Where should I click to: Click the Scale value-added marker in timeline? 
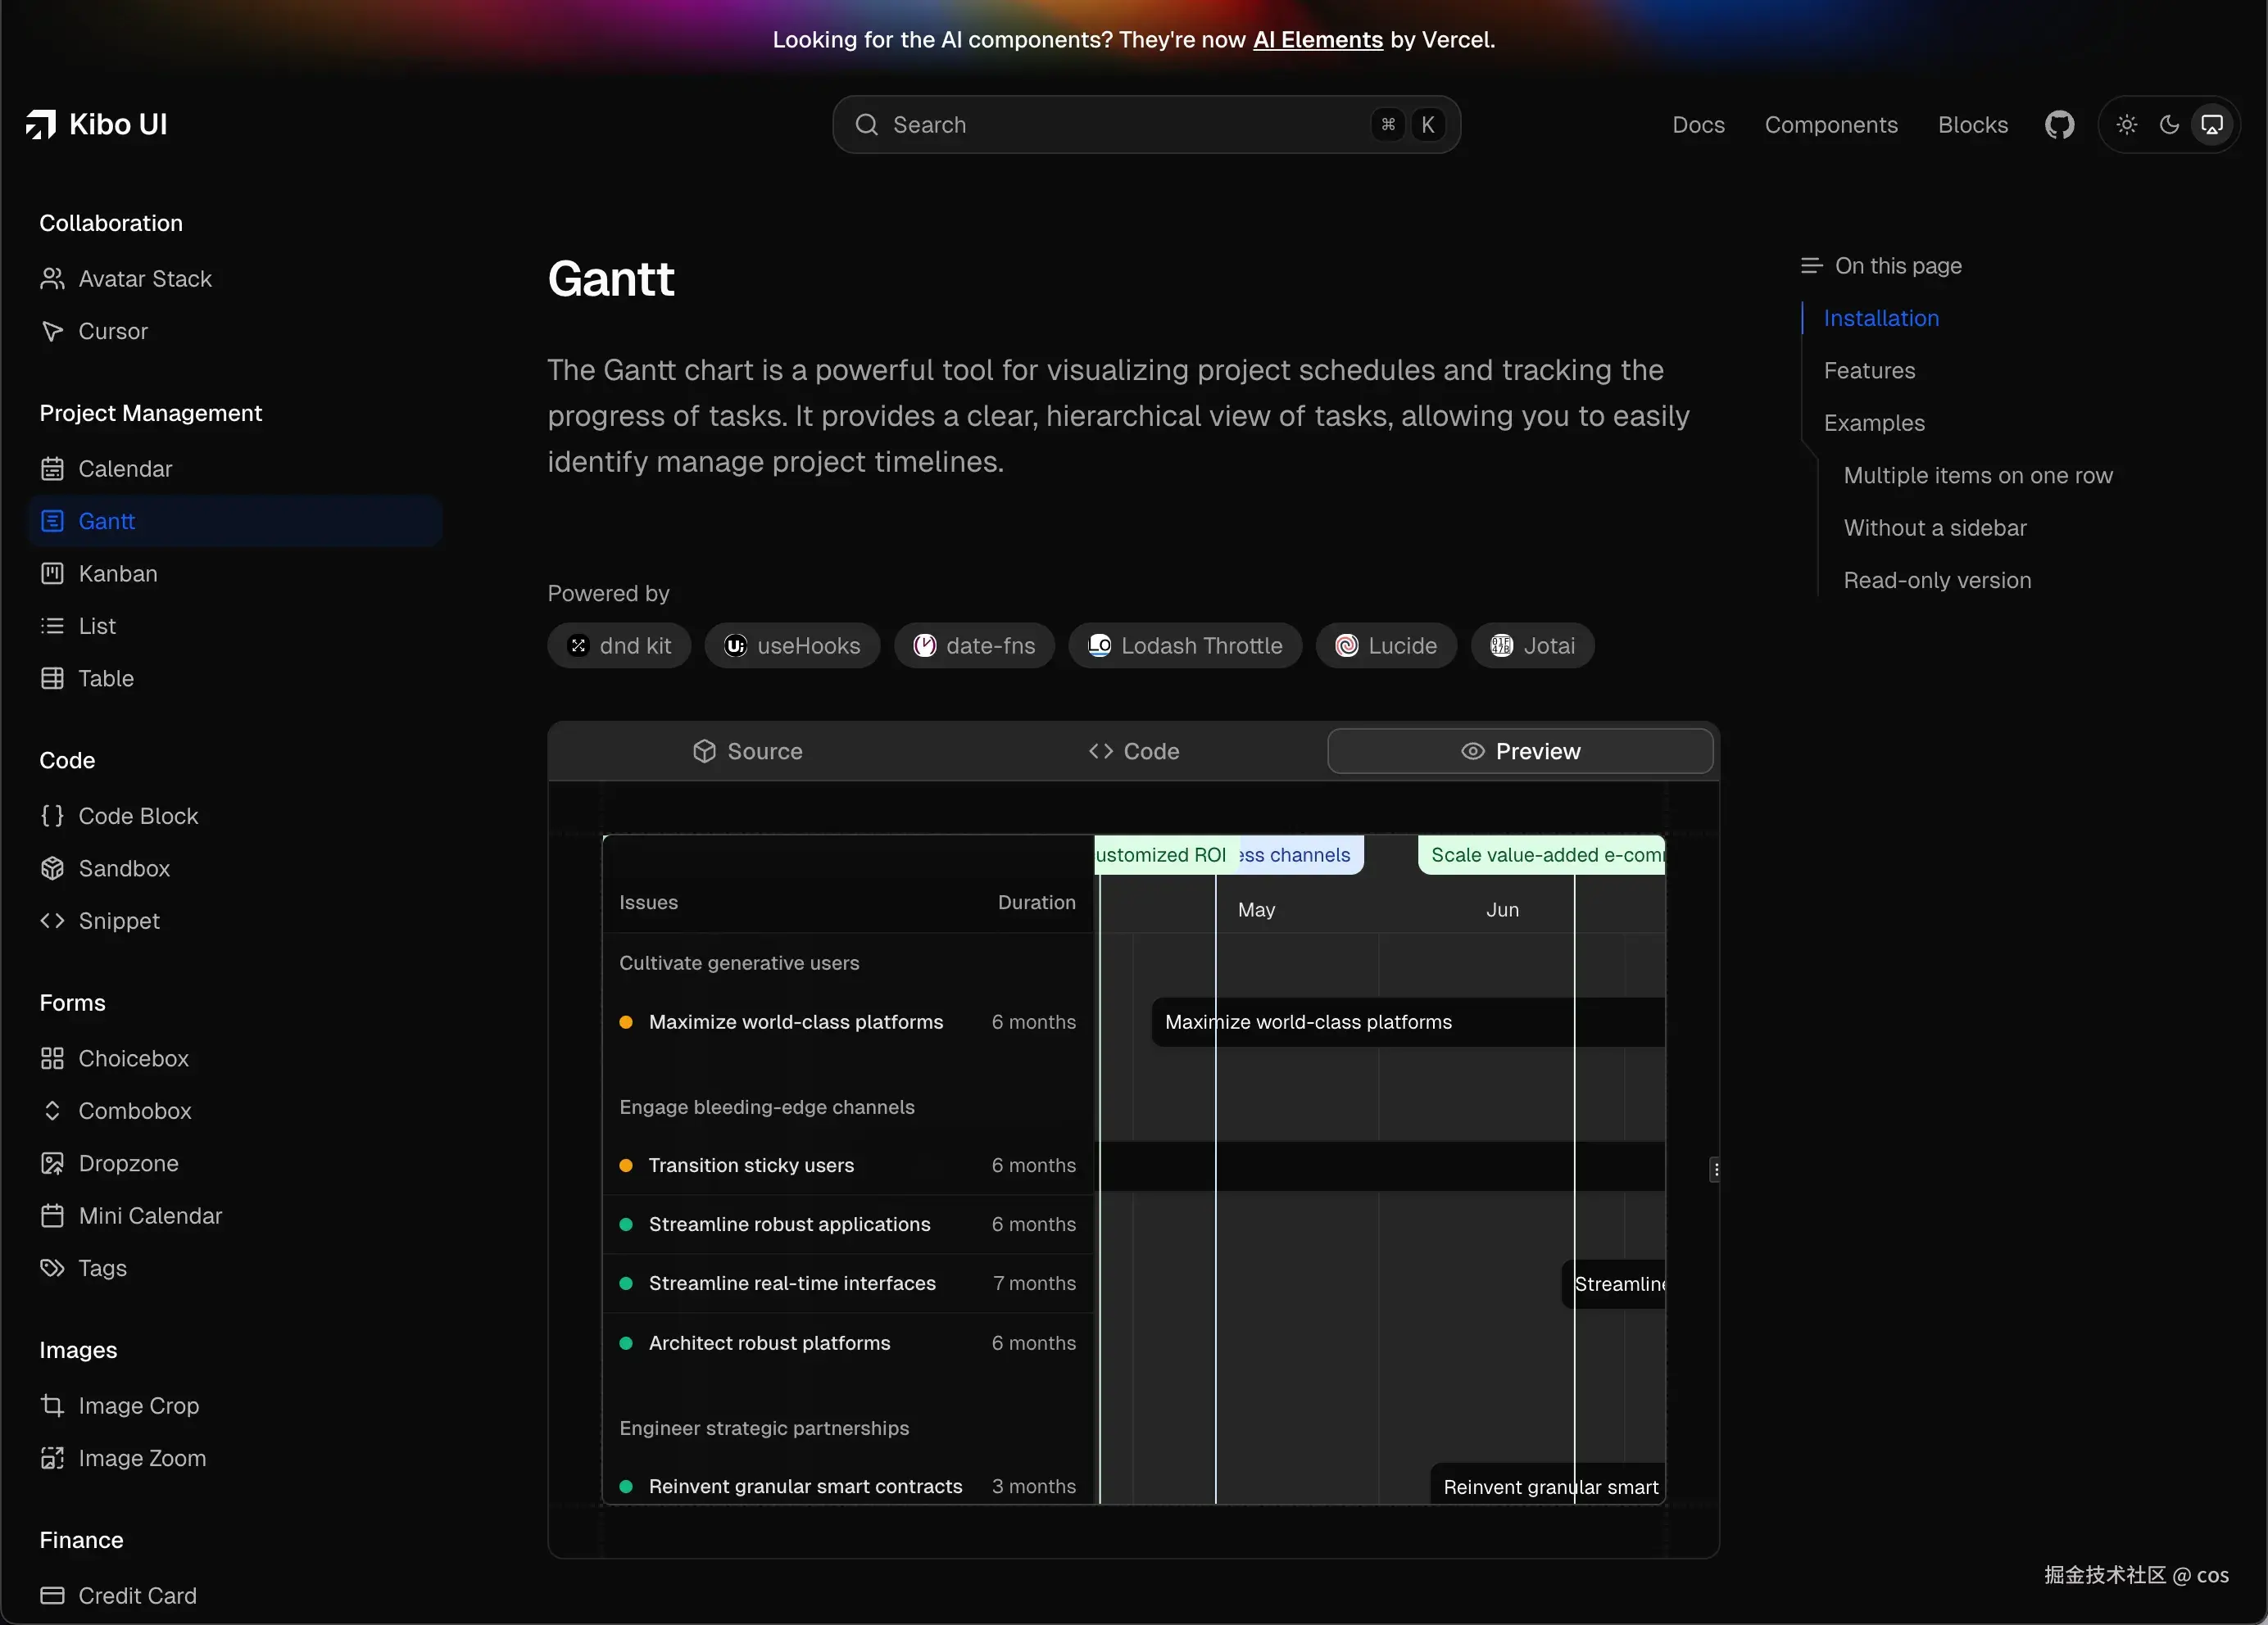(x=1544, y=855)
